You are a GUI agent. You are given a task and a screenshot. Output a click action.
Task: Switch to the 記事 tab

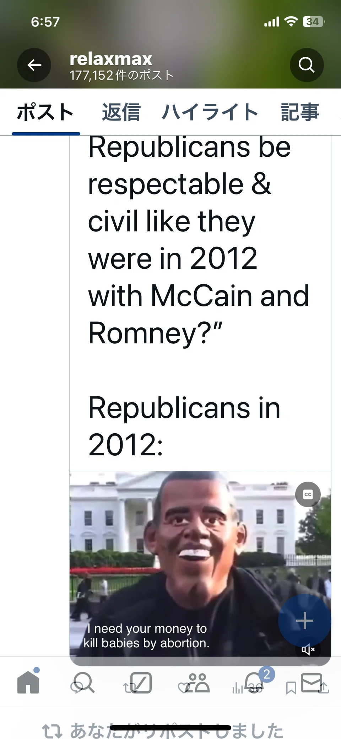(x=300, y=112)
